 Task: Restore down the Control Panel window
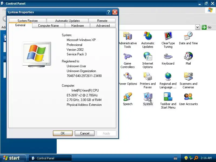point(206,4)
